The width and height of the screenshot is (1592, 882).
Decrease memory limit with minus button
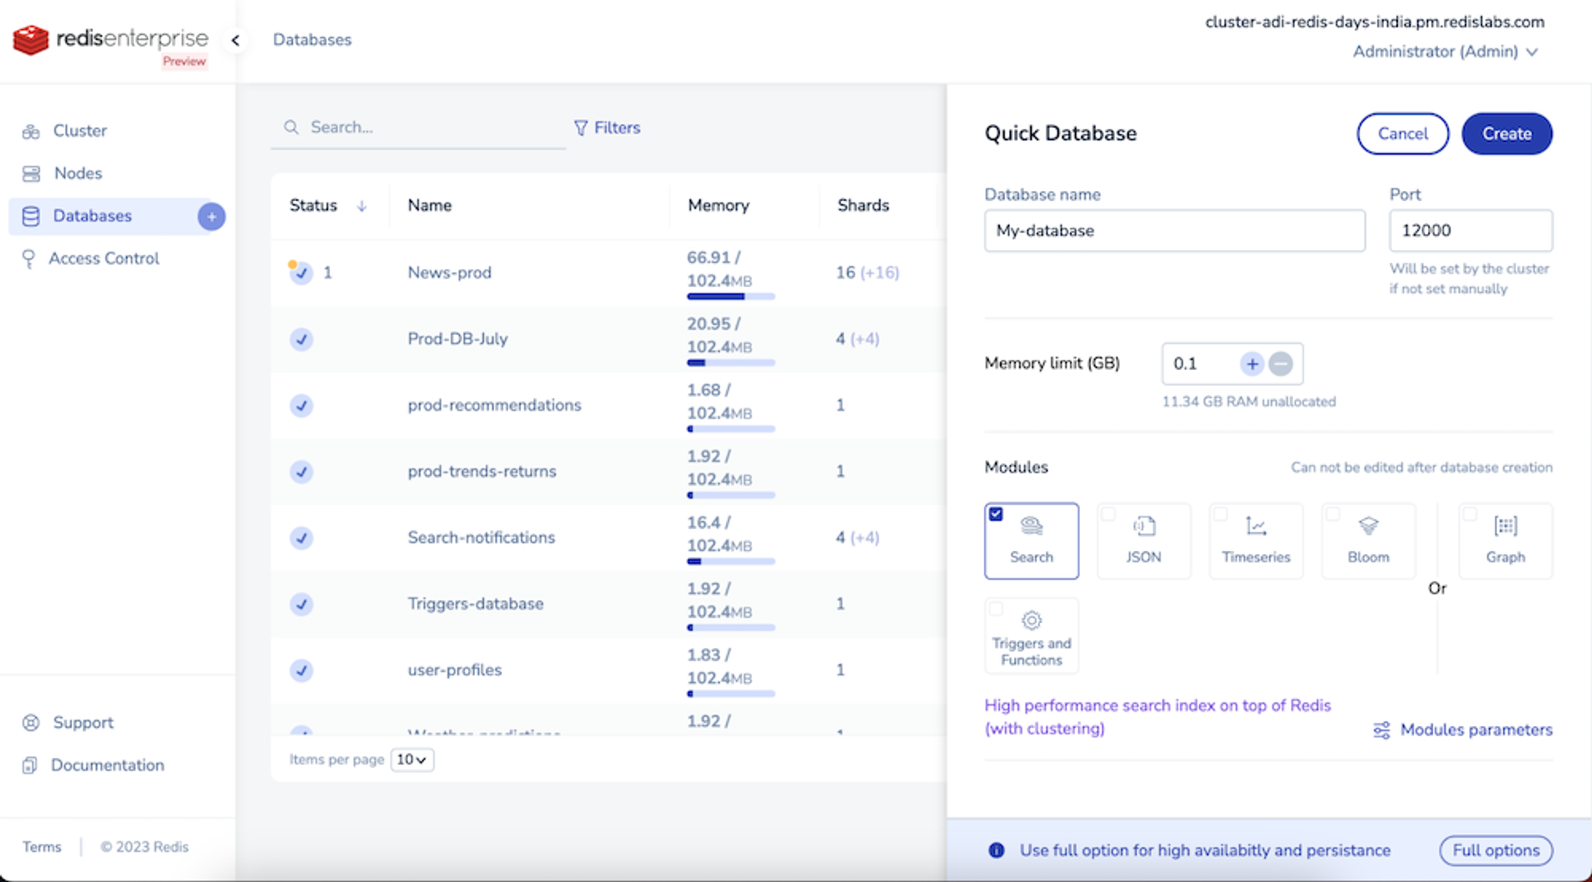(1281, 364)
